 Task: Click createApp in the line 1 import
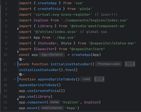point(47,3)
